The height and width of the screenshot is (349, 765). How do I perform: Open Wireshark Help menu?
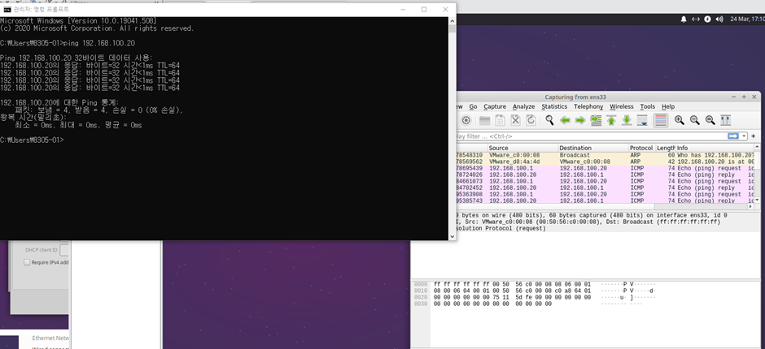click(668, 106)
